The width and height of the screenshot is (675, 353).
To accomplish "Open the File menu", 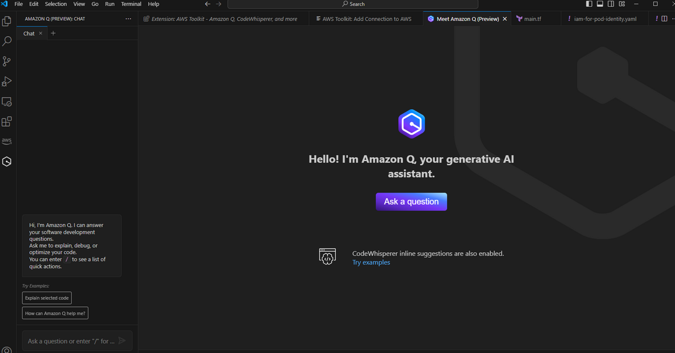I will pyautogui.click(x=19, y=4).
